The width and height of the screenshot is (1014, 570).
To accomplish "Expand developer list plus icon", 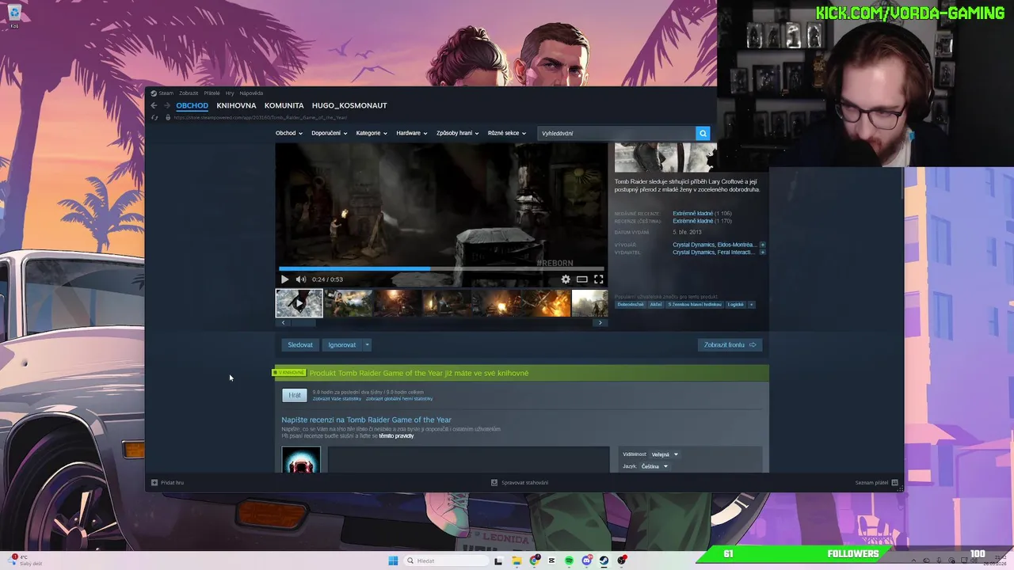I will click(763, 245).
